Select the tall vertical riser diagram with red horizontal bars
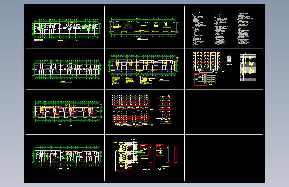Screen dimensions: 289x187 click(x=165, y=109)
